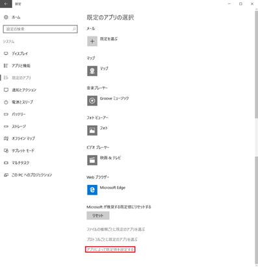Open ホーム in the sidebar
258x267 pixels.
click(16, 18)
